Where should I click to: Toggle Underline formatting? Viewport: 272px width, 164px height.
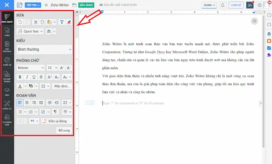pos(34,77)
